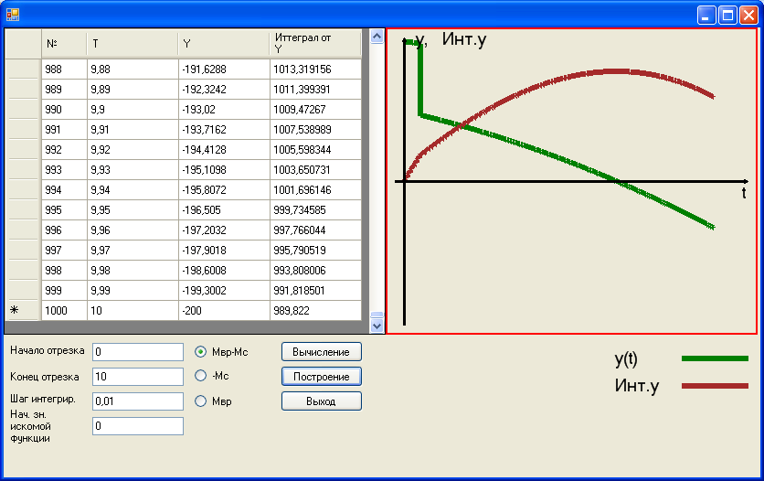Viewport: 764px width, 481px height.
Task: Select cell with Y value -191,6288
Action: [224, 69]
